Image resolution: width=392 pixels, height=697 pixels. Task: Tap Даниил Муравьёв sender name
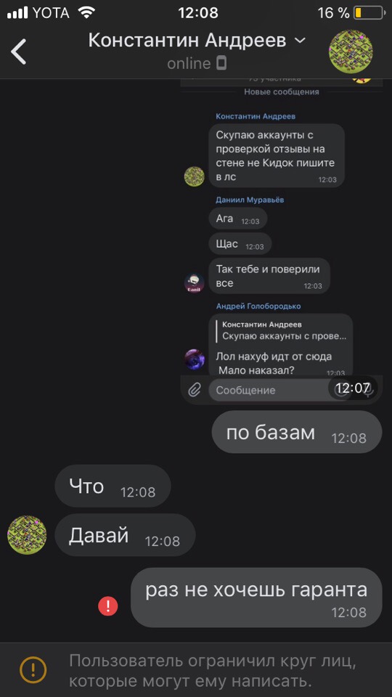coord(250,200)
